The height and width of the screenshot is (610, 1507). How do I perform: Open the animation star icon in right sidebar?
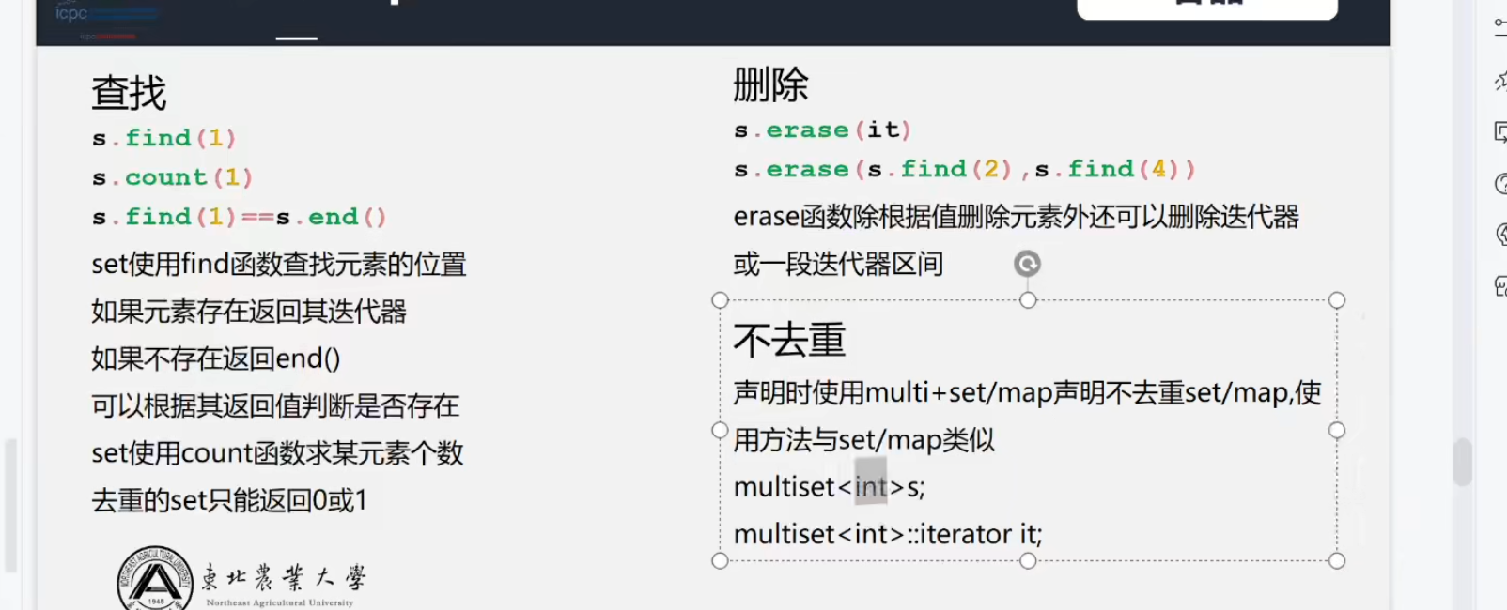tap(1499, 82)
